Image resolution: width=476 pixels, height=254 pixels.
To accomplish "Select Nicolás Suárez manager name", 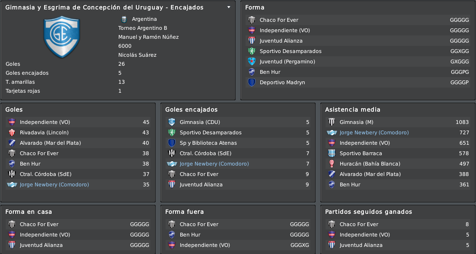I will 137,55.
